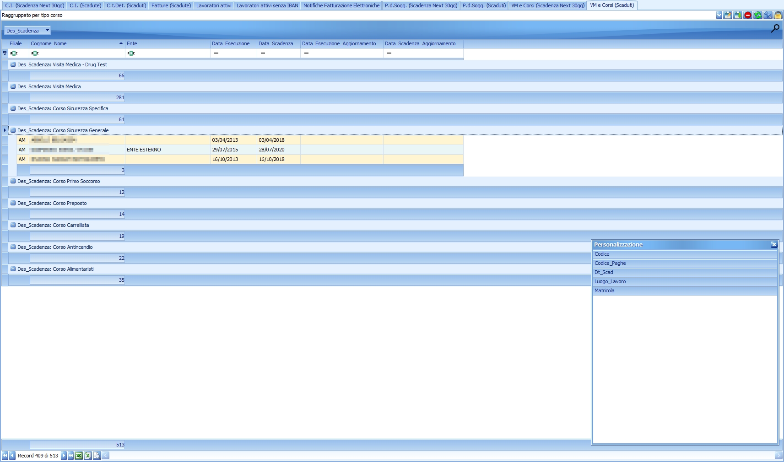Collapse the Corso Sicurezza Generale group

click(12, 130)
